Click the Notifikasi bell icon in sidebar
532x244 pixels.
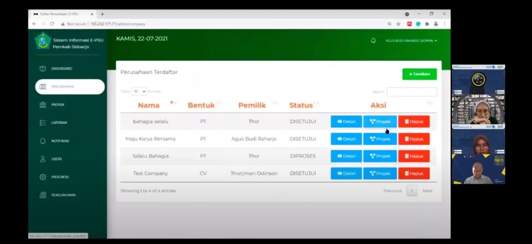point(42,141)
